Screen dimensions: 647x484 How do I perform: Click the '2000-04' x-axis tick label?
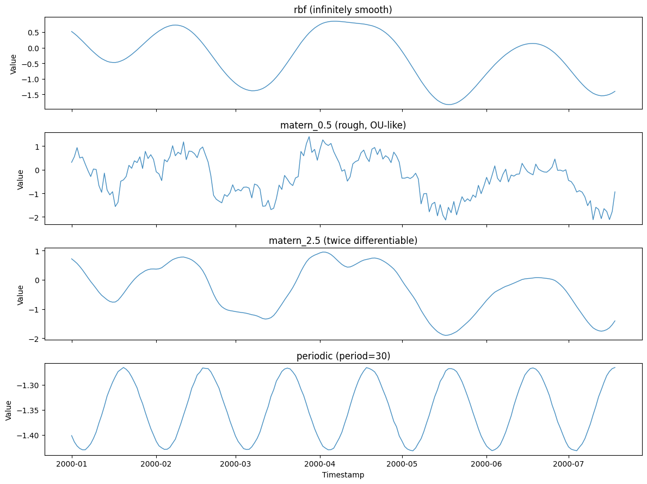[320, 464]
